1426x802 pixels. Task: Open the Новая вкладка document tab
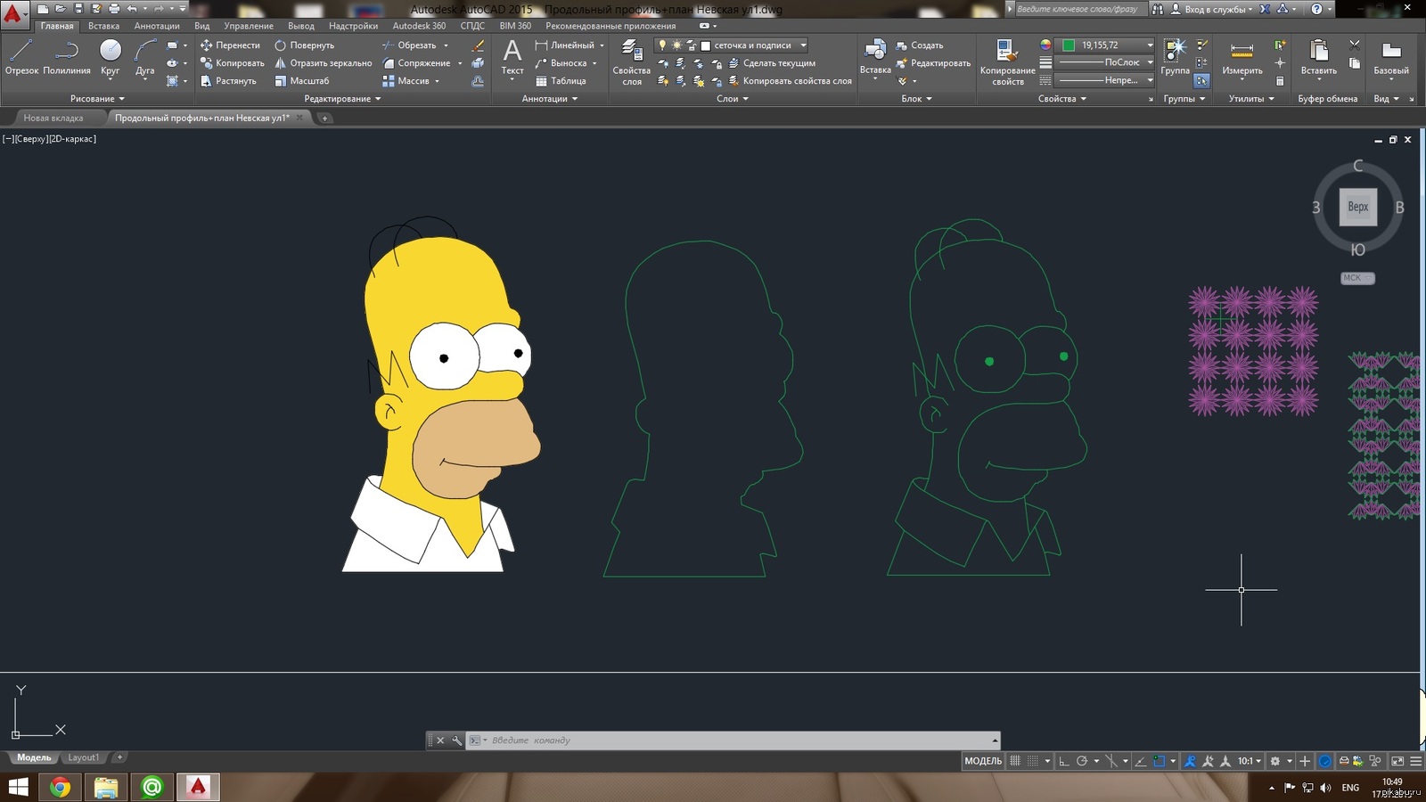[x=53, y=118]
